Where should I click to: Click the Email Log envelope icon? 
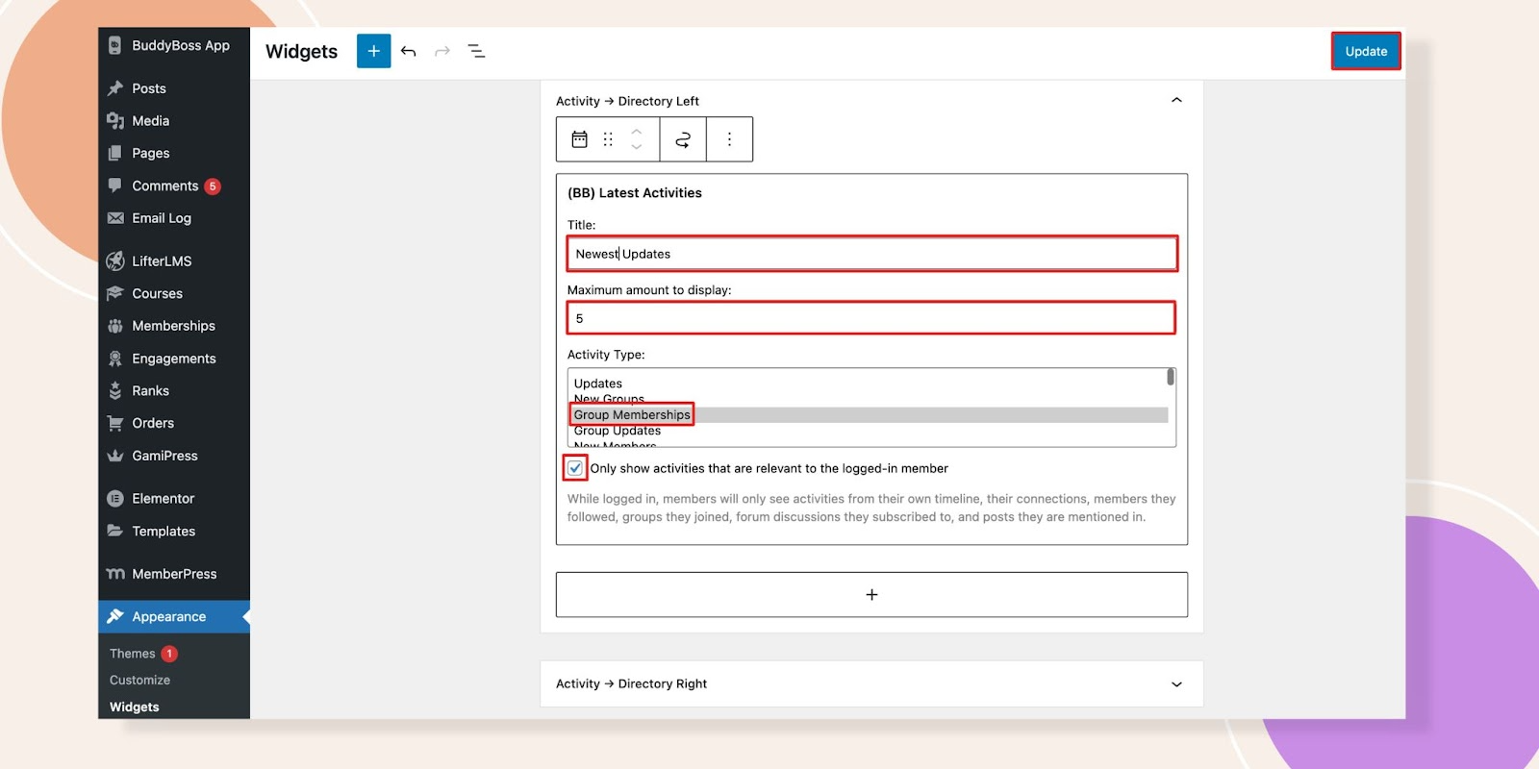115,218
